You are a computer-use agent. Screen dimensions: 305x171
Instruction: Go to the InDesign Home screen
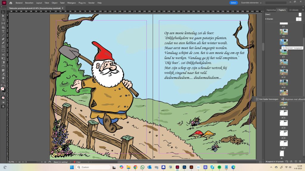tap(11, 3)
